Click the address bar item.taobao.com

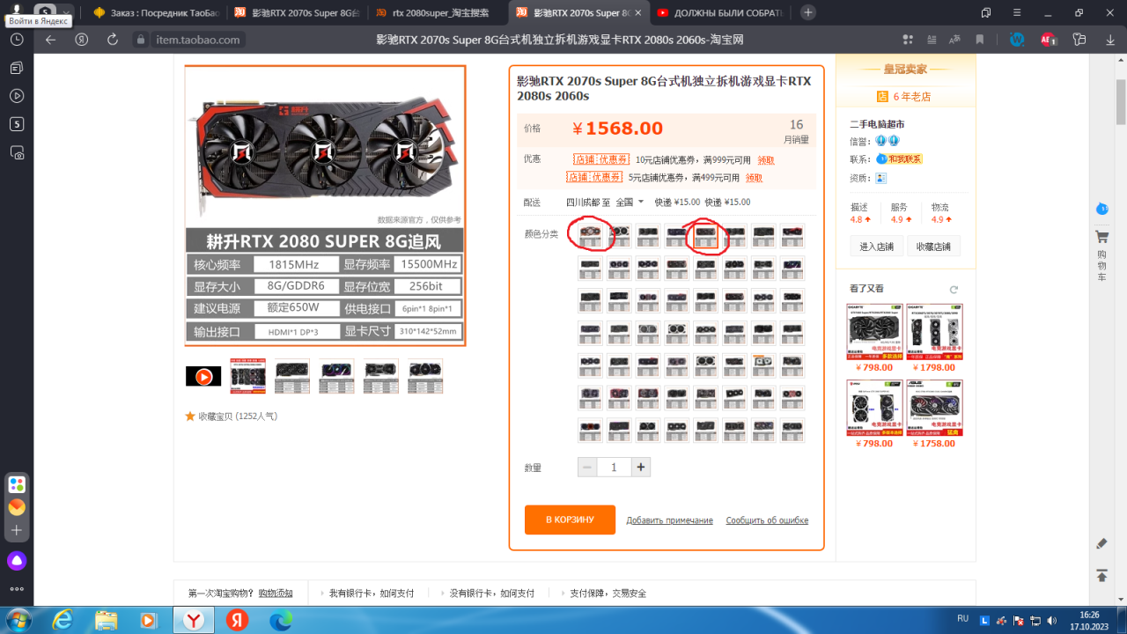[x=197, y=40]
